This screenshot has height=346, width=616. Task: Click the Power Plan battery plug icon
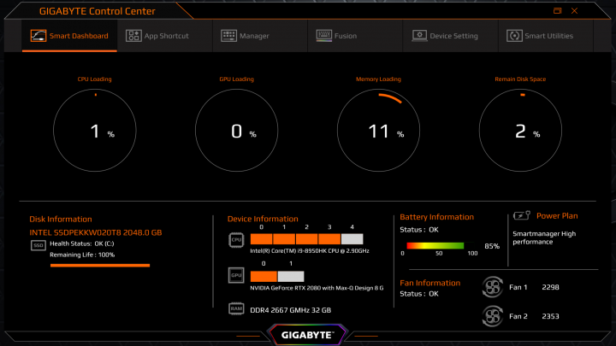pos(522,215)
